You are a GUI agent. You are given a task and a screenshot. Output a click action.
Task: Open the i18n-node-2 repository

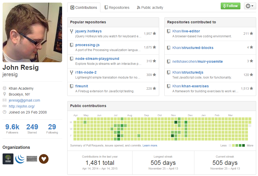coord(86,72)
